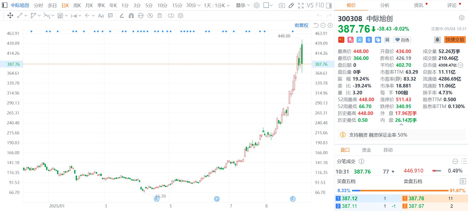
Task: Open fullscreen mode for the chart
Action: click(x=301, y=5)
